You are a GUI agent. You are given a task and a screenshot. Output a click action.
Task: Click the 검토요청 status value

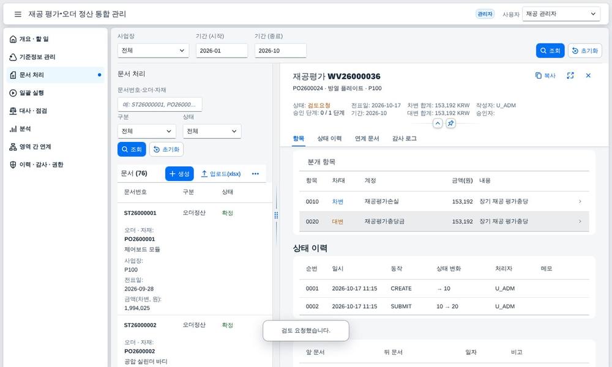[319, 105]
